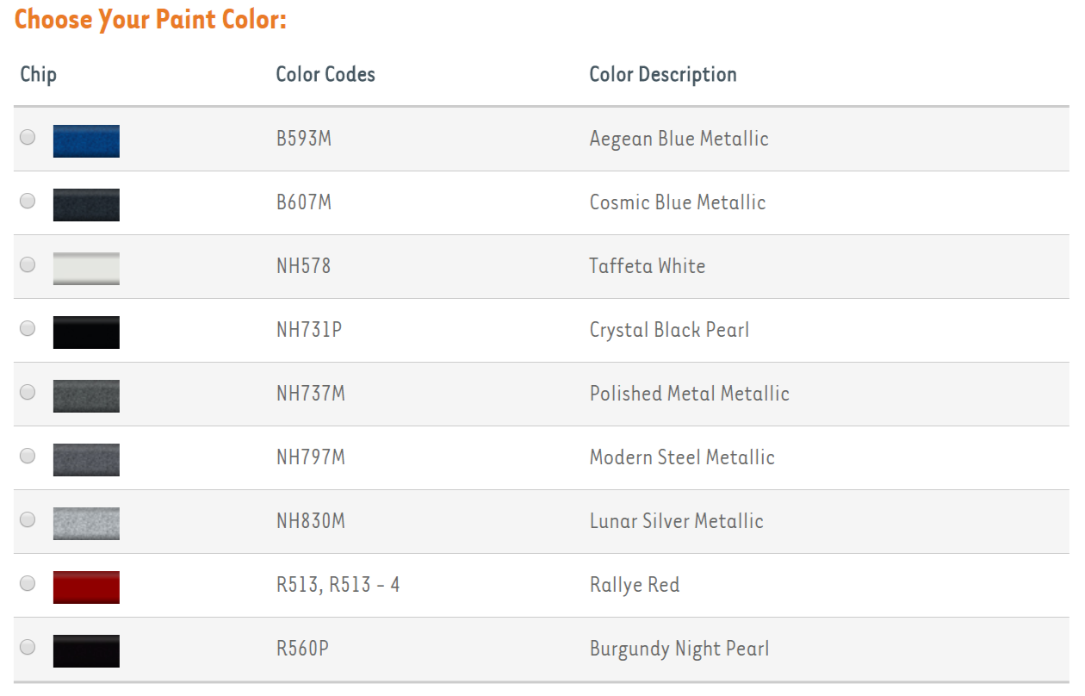Select the Cosmic Blue Metallic radio button
This screenshot has width=1085, height=696.
(28, 201)
